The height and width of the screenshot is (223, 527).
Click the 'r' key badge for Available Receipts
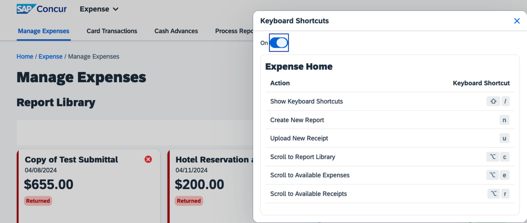[x=505, y=194]
